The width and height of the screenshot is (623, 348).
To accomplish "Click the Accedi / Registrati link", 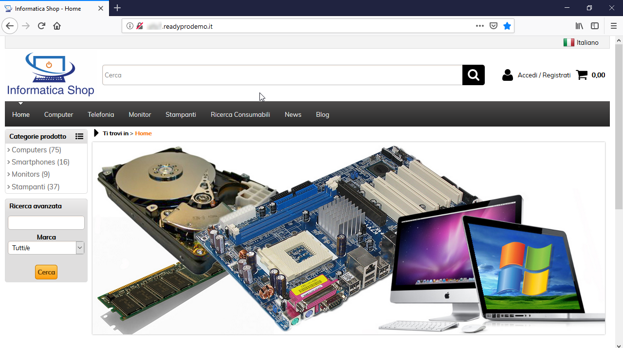I will [544, 75].
